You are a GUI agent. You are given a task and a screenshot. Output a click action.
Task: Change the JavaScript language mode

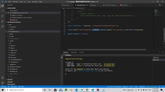(x=142, y=87)
